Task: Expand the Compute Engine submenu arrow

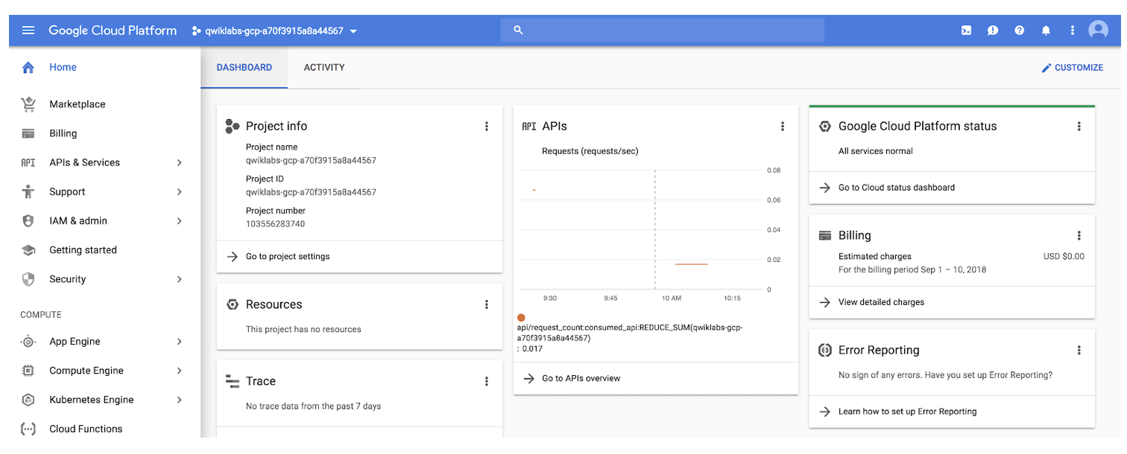Action: (180, 371)
